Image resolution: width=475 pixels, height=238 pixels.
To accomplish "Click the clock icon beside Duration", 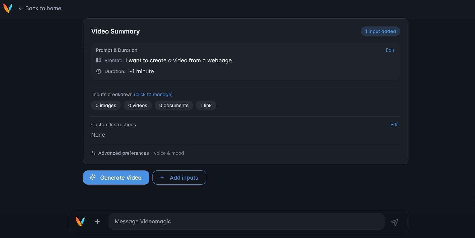I will [99, 71].
